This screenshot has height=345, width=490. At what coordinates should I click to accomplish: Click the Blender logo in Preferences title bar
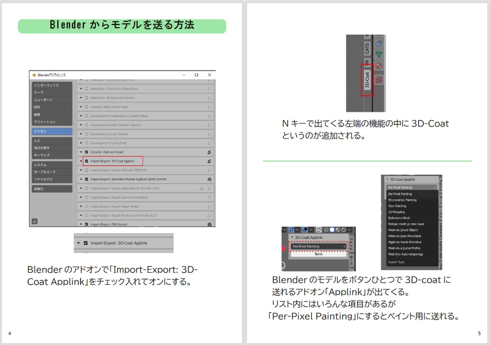34,75
